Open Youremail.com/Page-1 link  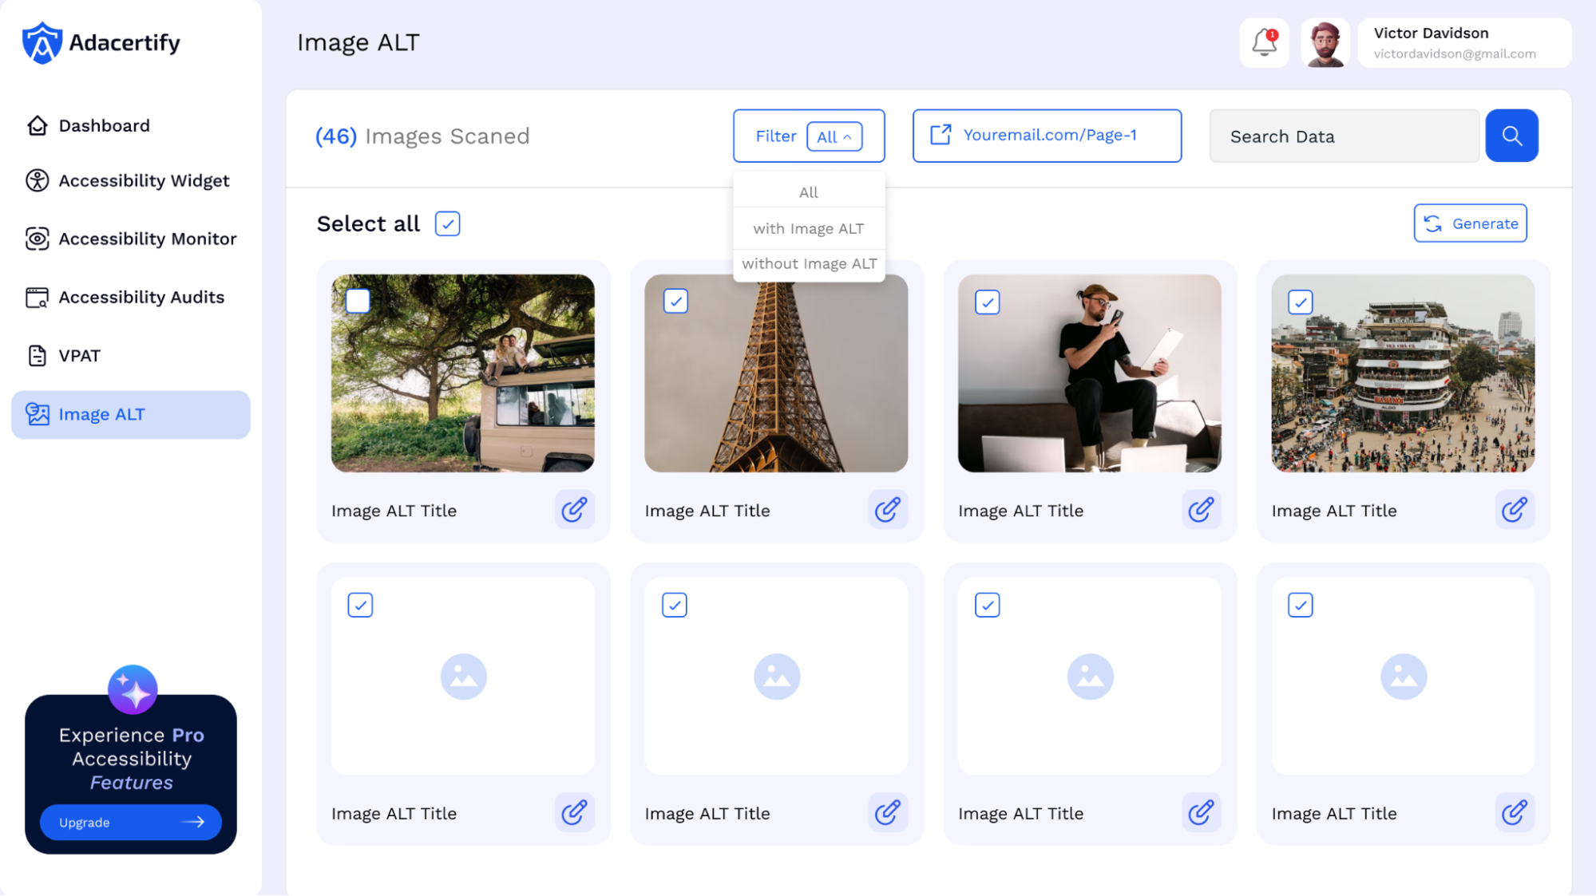click(1047, 136)
